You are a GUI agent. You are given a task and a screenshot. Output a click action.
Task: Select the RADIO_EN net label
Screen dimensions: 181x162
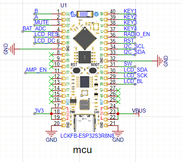coord(137,34)
